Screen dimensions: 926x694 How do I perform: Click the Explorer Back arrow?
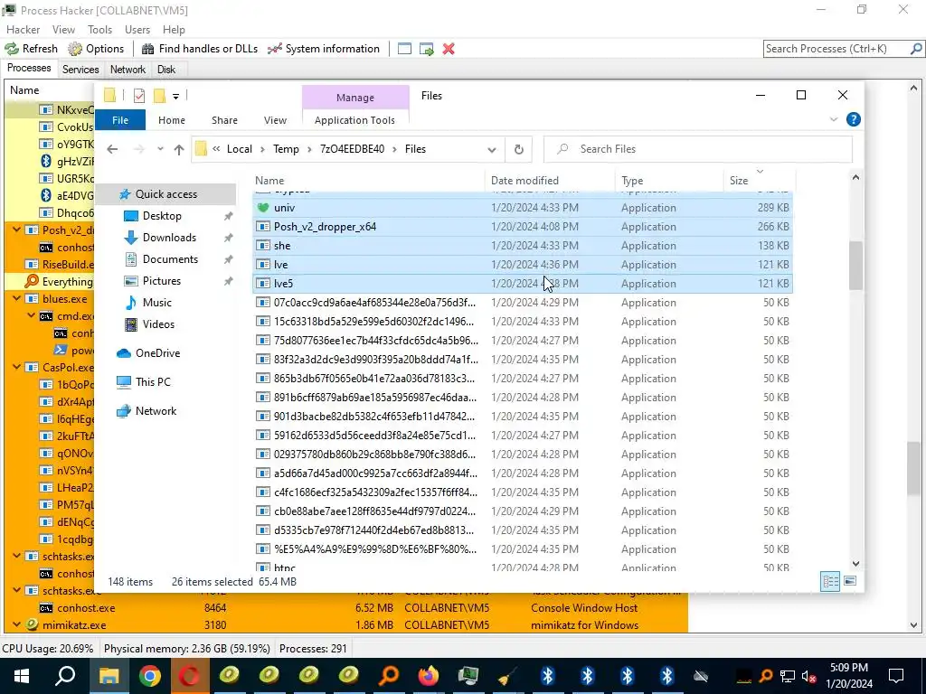112,149
